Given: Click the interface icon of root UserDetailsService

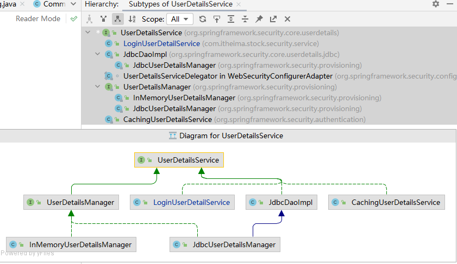Looking at the screenshot, I should click(x=106, y=33).
